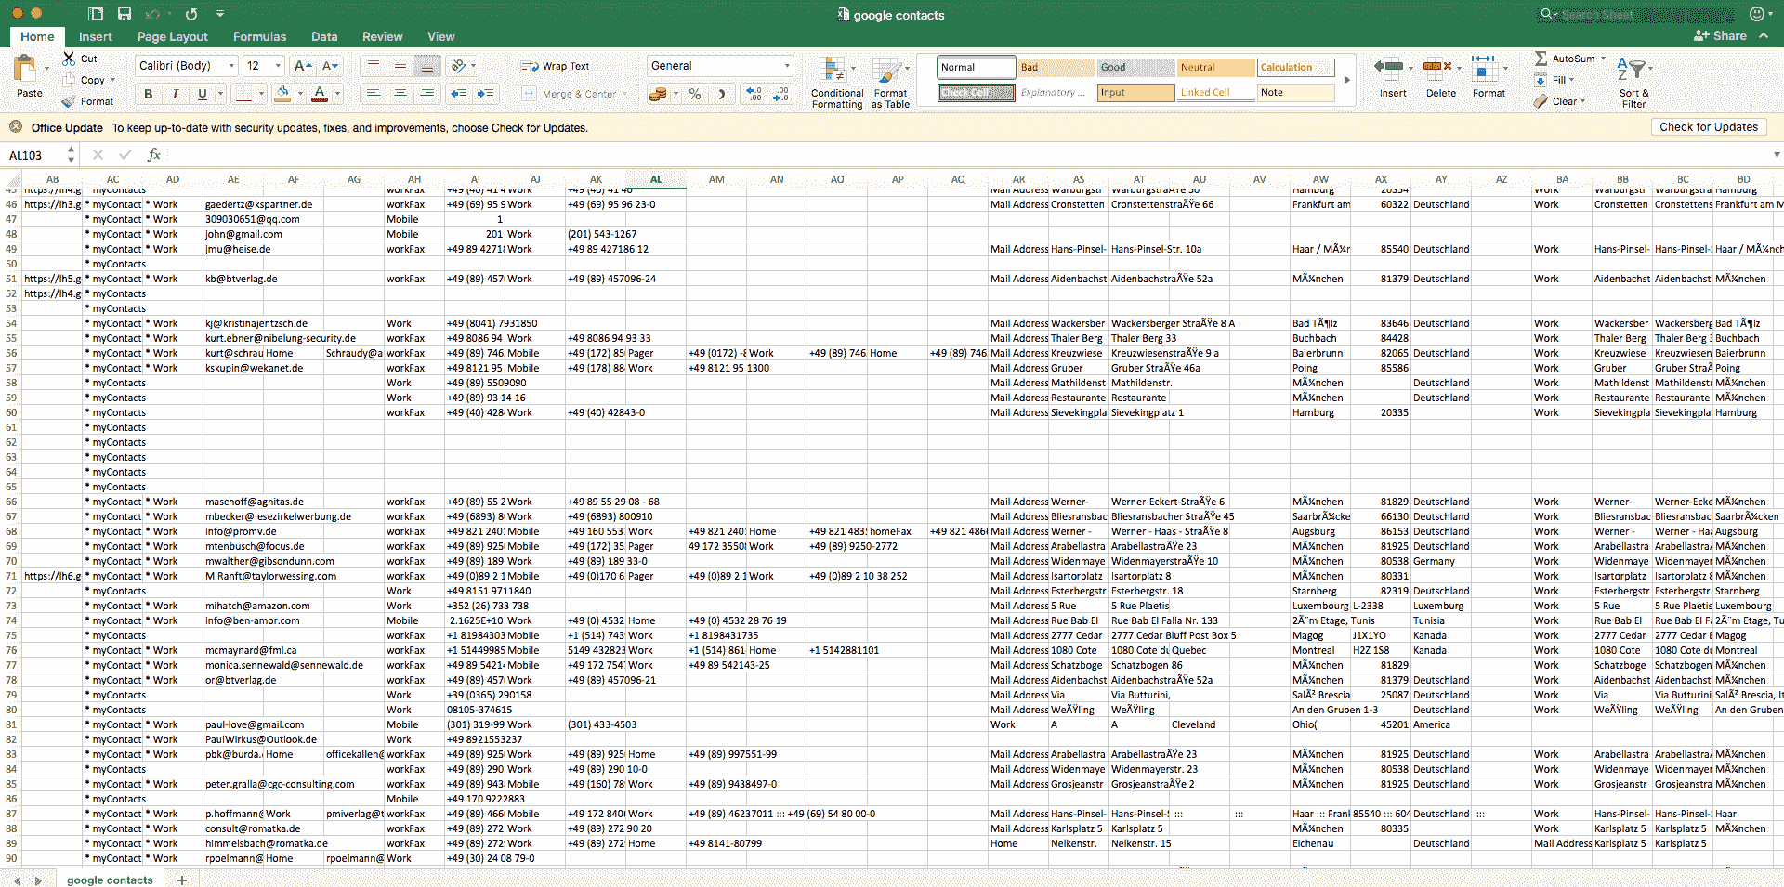Click the Undo arrow icon
This screenshot has height=887, width=1784.
pyautogui.click(x=151, y=14)
